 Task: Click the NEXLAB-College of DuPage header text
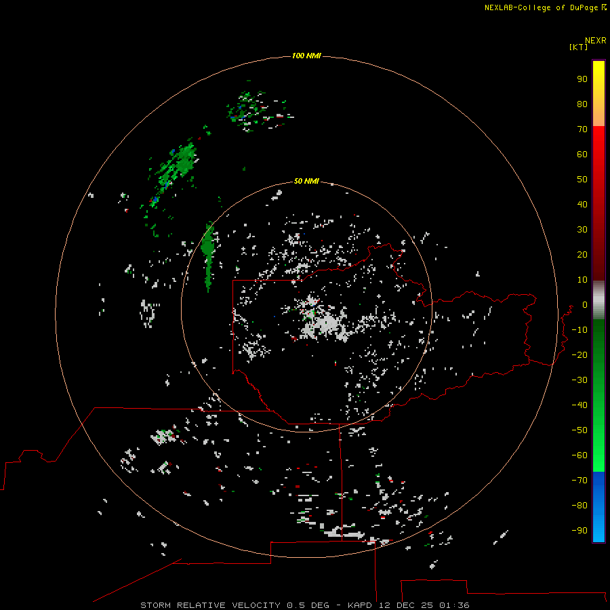(541, 7)
